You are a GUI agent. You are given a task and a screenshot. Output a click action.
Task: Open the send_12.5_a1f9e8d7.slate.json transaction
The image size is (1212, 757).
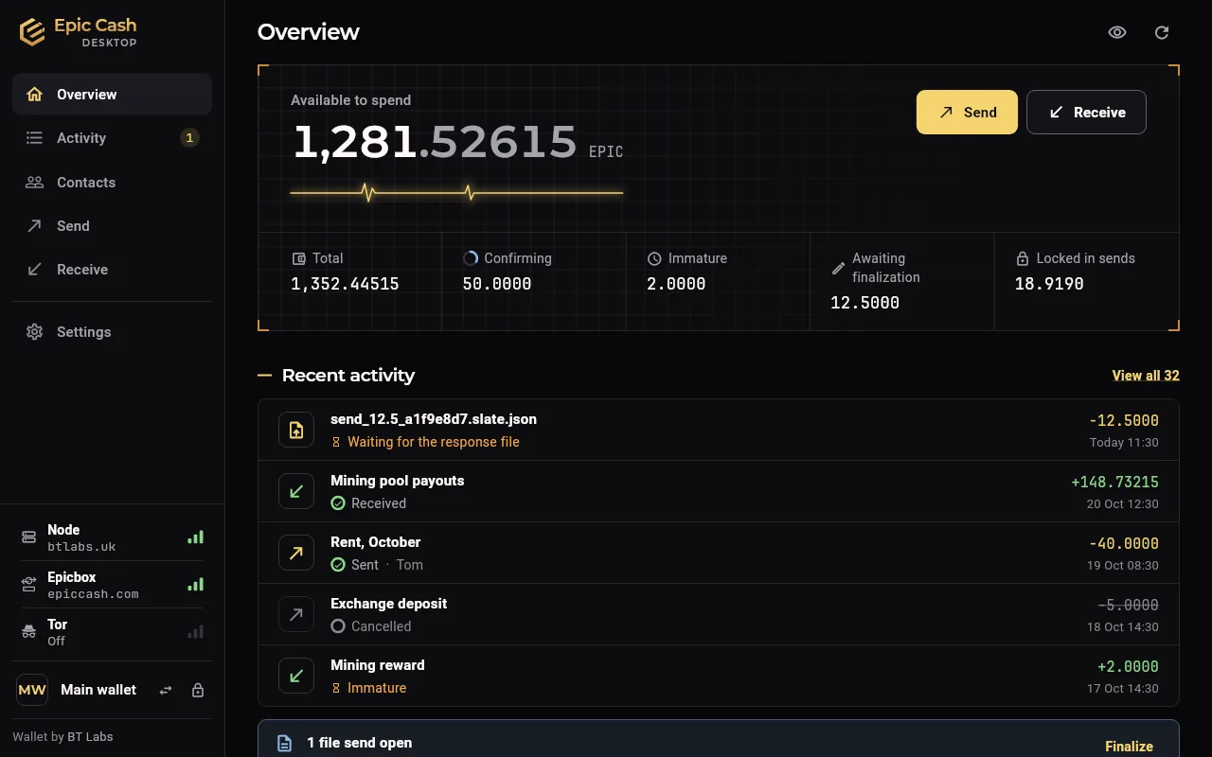pos(719,430)
